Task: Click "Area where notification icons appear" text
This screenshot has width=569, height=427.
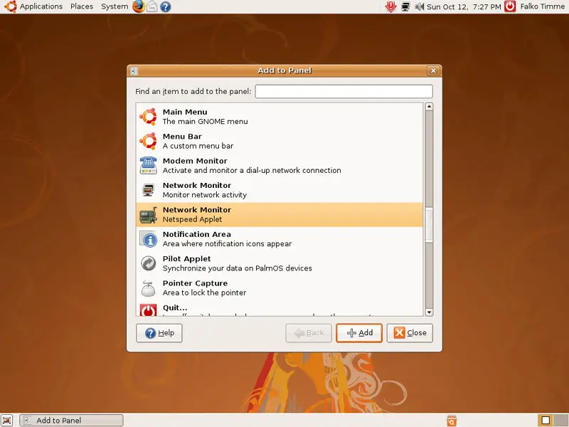Action: [x=227, y=243]
